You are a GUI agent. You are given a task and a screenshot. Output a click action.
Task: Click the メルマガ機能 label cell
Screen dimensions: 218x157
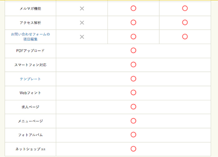point(30,9)
